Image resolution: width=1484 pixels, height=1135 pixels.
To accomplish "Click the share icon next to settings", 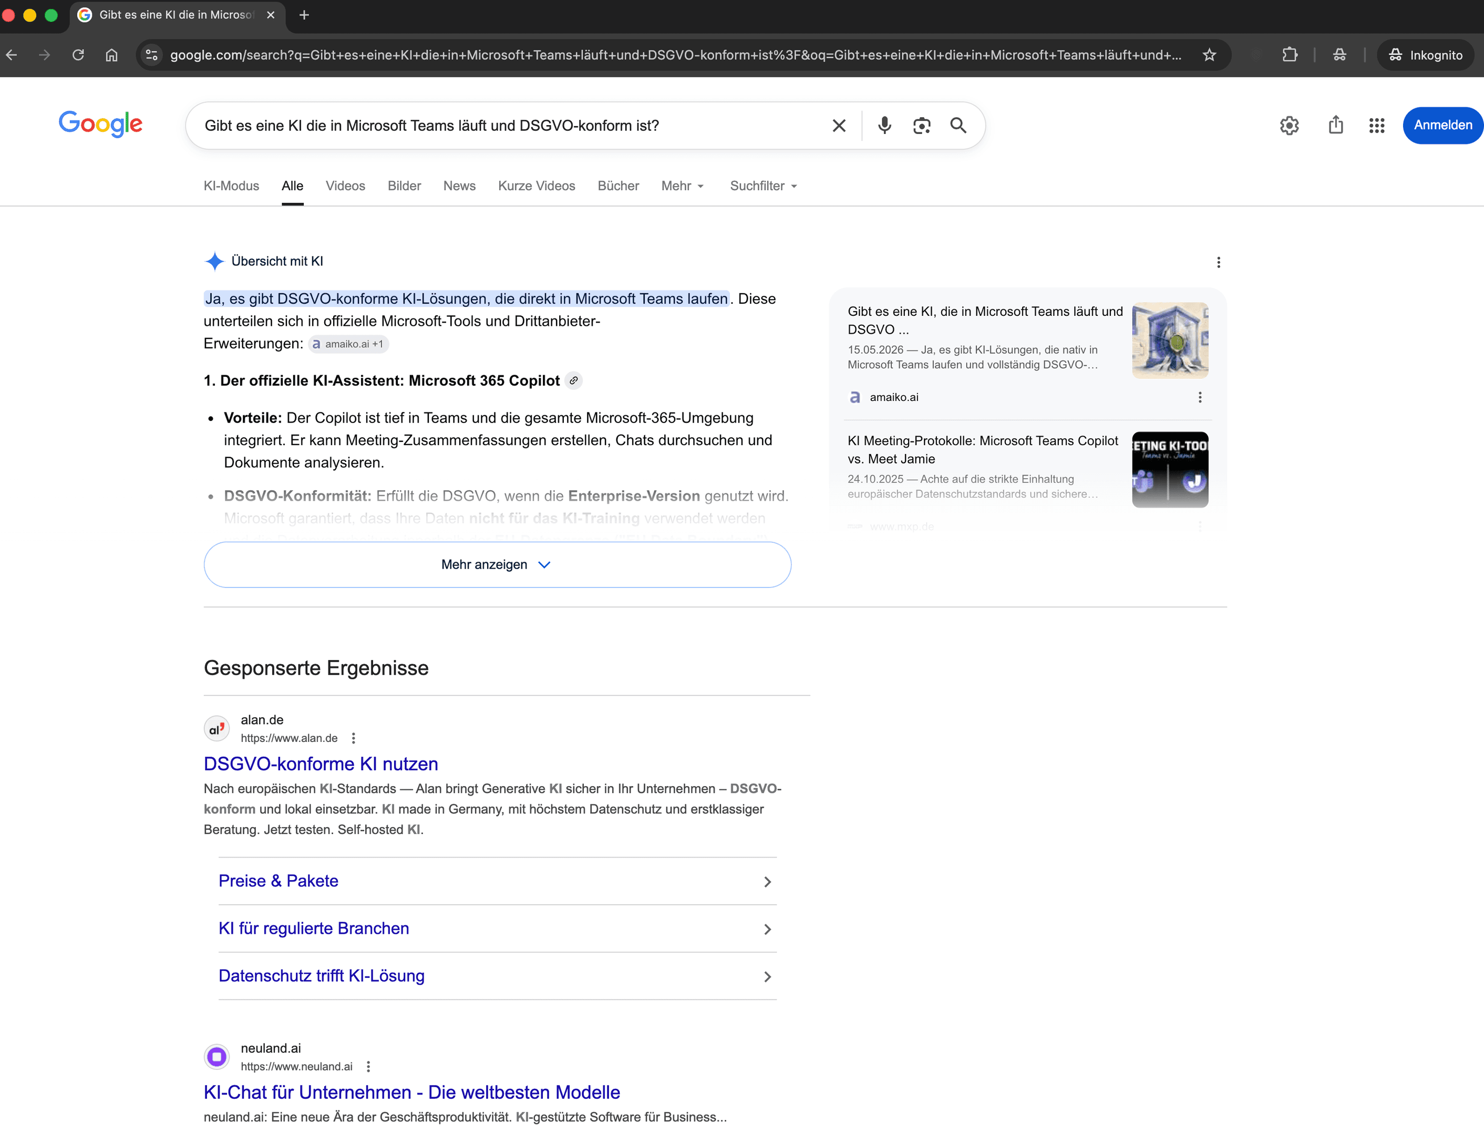I will 1335,126.
